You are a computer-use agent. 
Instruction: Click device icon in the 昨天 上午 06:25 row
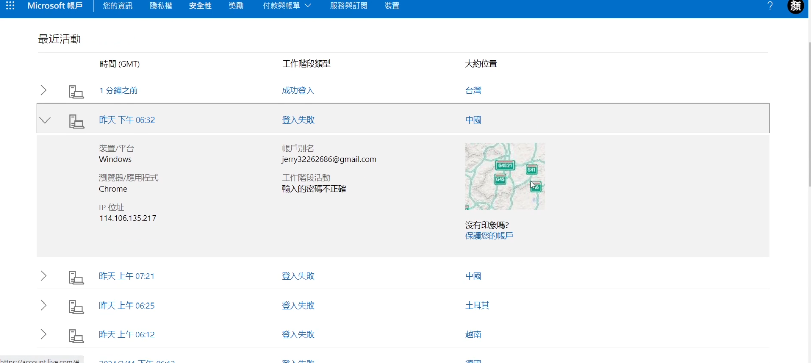76,307
